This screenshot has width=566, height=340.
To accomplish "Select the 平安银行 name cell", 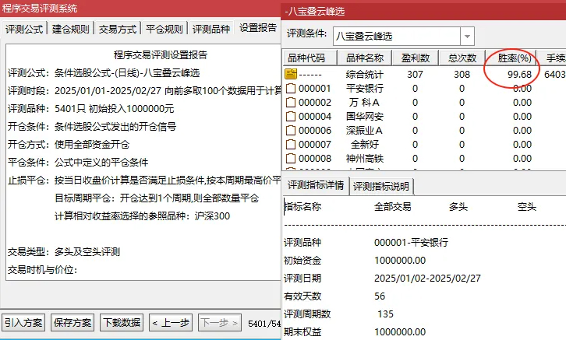I will click(x=363, y=89).
